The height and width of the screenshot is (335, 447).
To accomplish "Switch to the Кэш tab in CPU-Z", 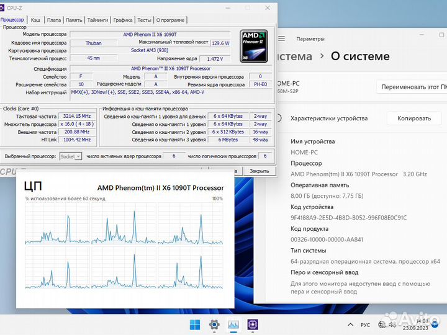I will 35,20.
